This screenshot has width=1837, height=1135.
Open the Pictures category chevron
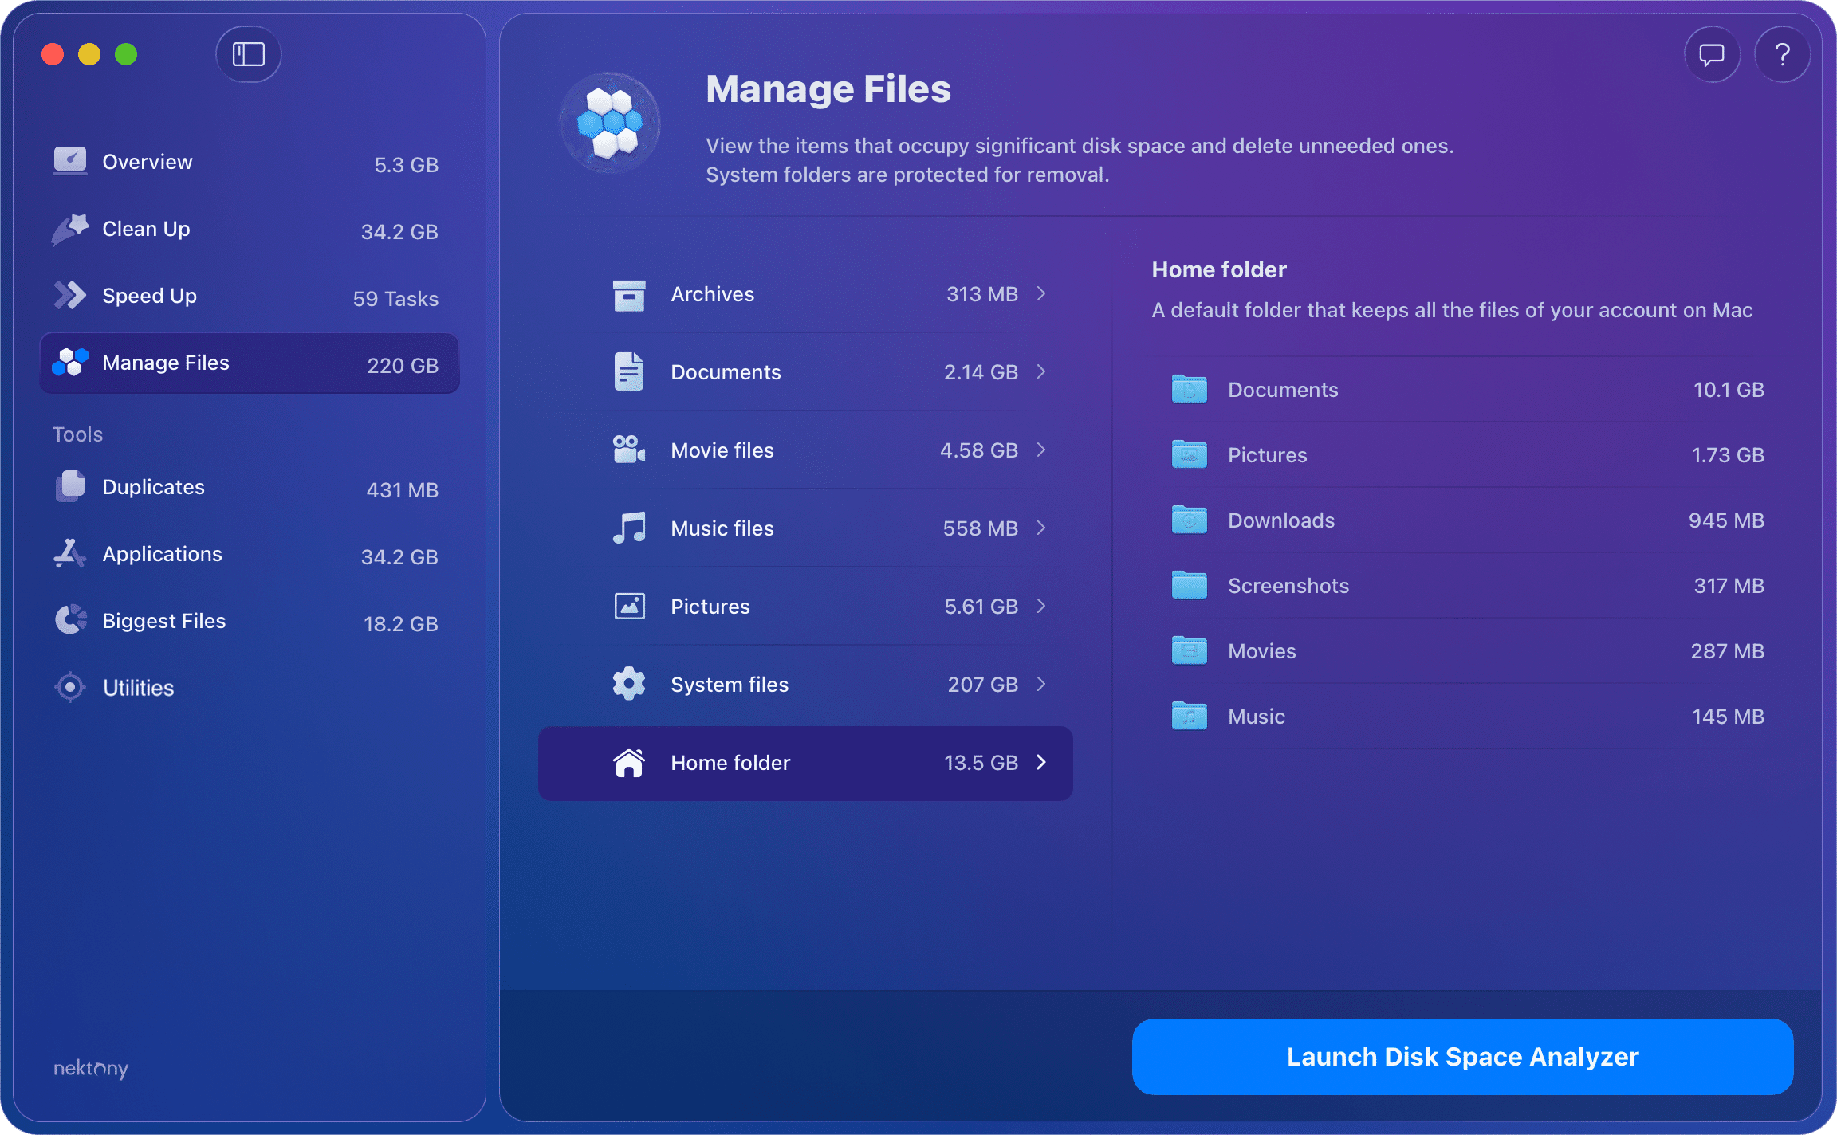(x=1041, y=606)
